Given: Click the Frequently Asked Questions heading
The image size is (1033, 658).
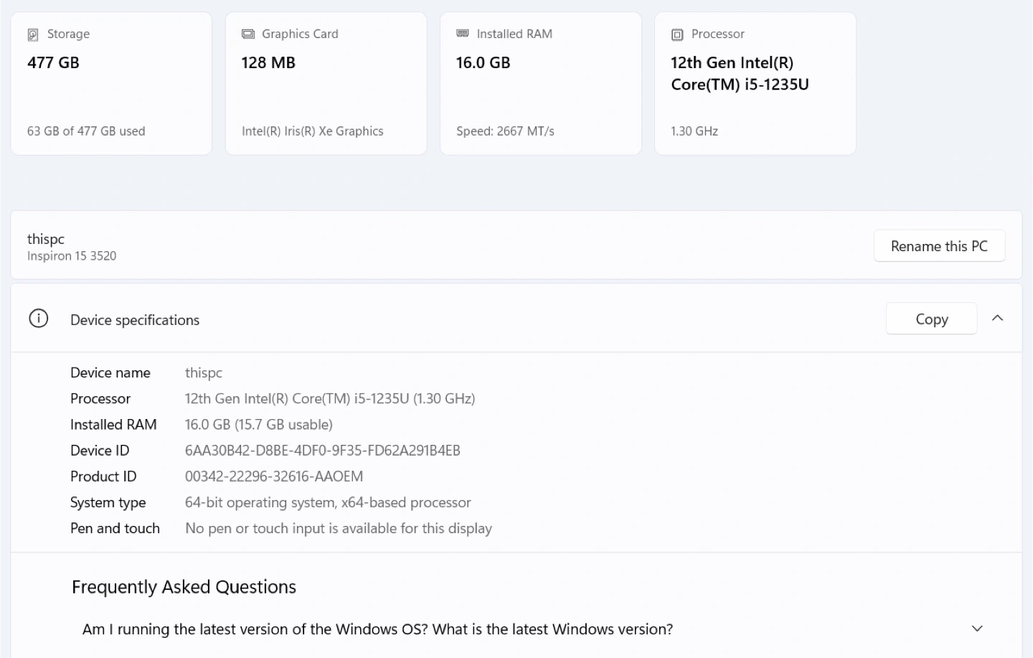Looking at the screenshot, I should point(184,587).
